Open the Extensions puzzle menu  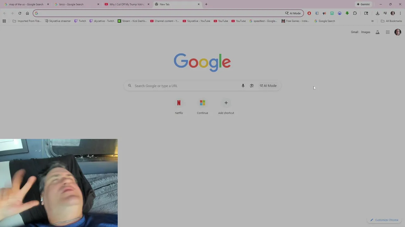click(x=355, y=13)
